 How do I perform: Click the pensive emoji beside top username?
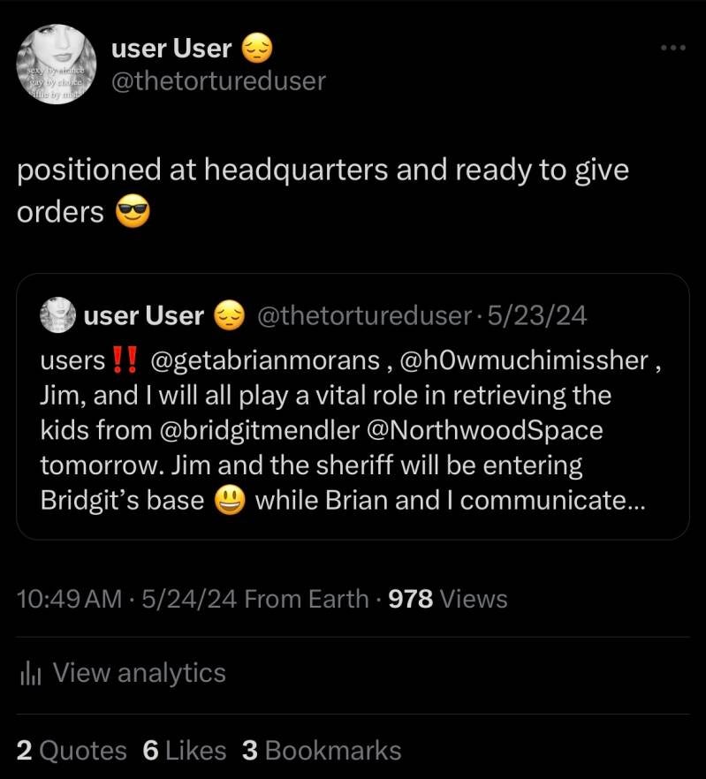coord(257,49)
